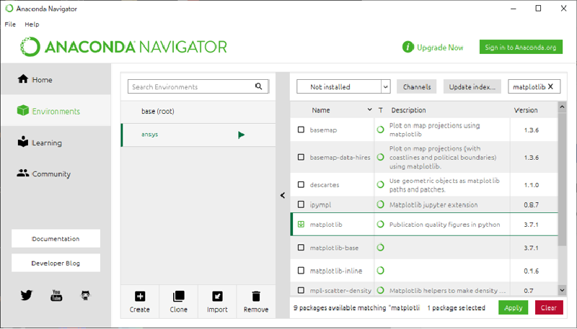Click the Twitter bird icon
This screenshot has width=577, height=329.
click(27, 295)
